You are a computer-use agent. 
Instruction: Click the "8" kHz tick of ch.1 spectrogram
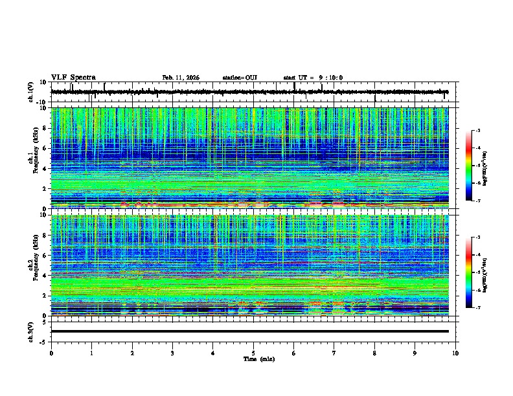click(45, 128)
